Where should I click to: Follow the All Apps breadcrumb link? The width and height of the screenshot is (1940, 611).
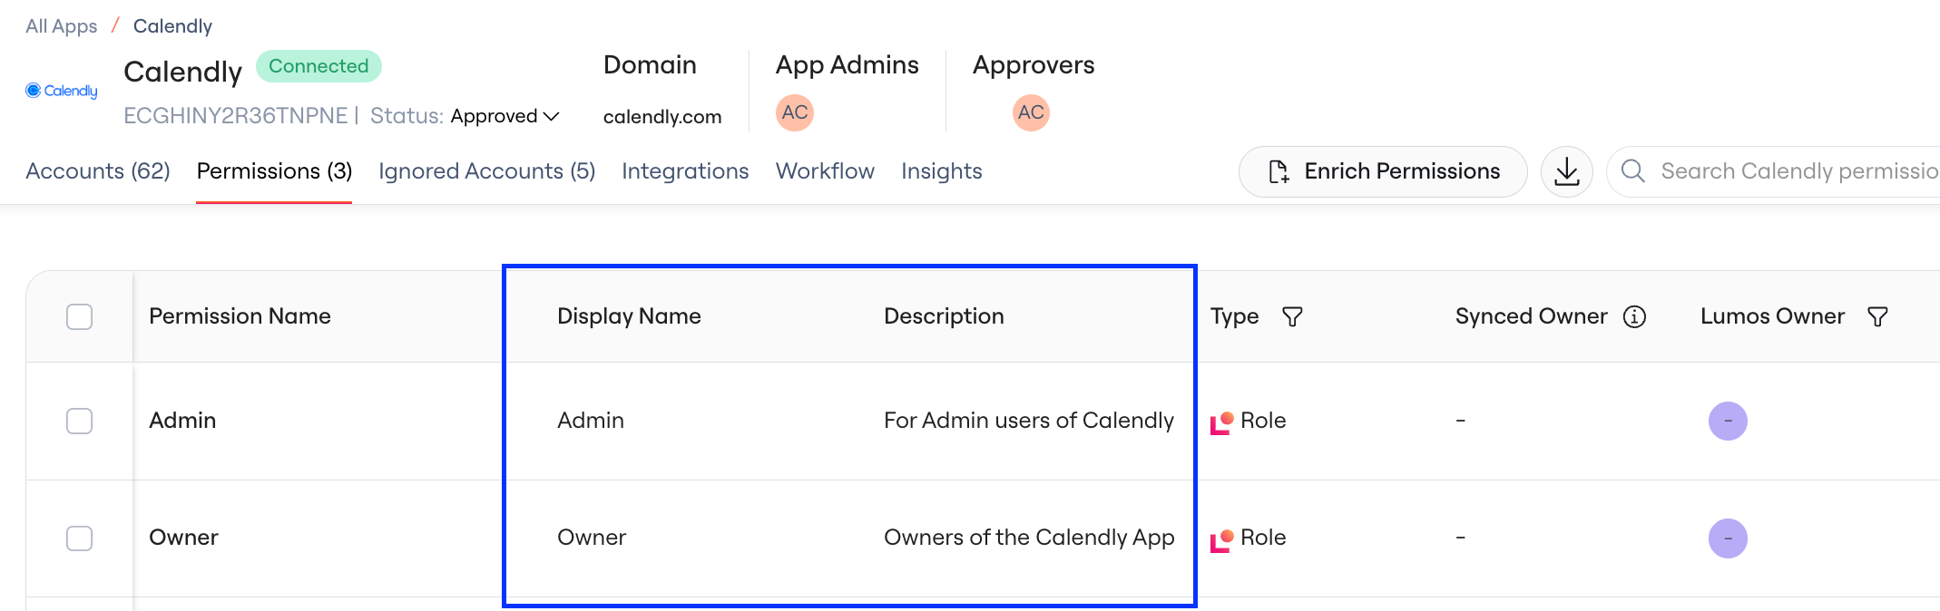pos(62,26)
